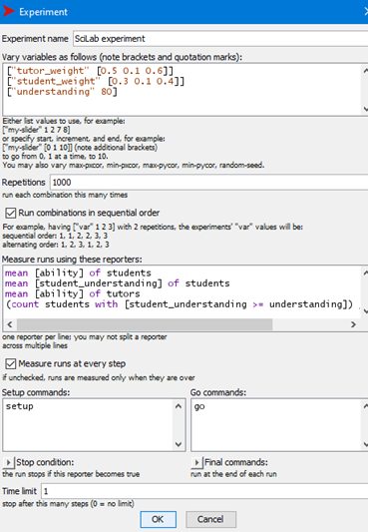Uncheck Run combinations in sequential order

tap(11, 213)
